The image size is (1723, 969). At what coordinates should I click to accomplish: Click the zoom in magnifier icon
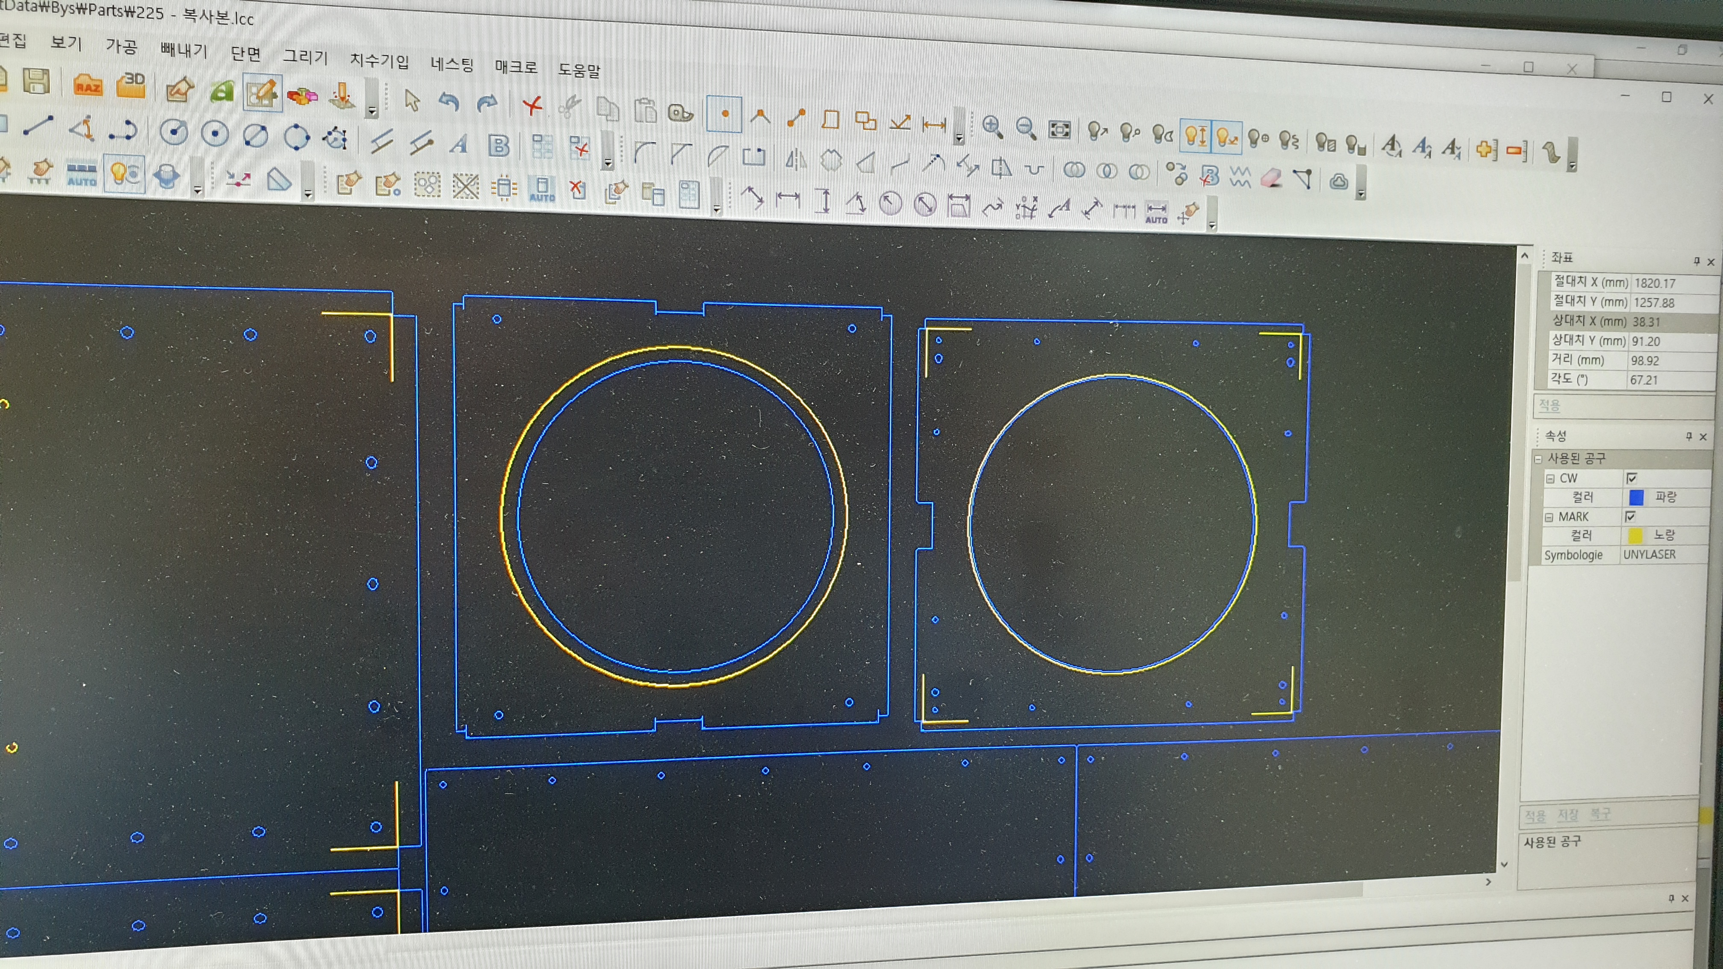(992, 126)
